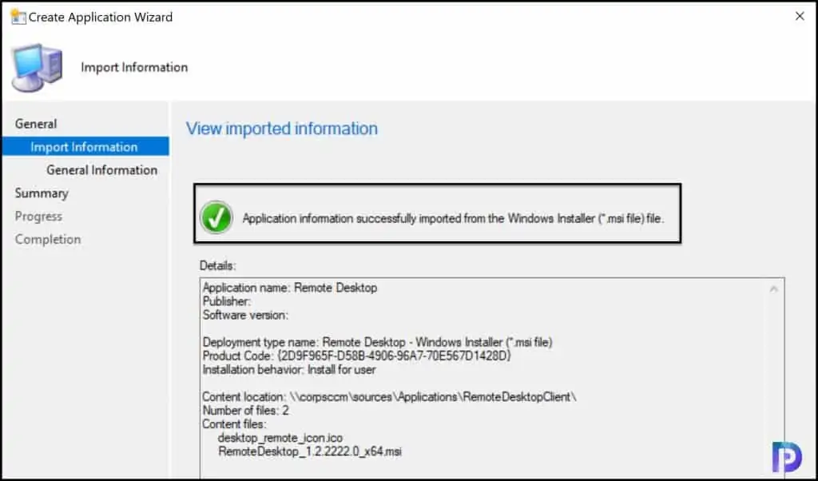This screenshot has width=818, height=481.
Task: Go to Summary step in sidebar
Action: [42, 193]
